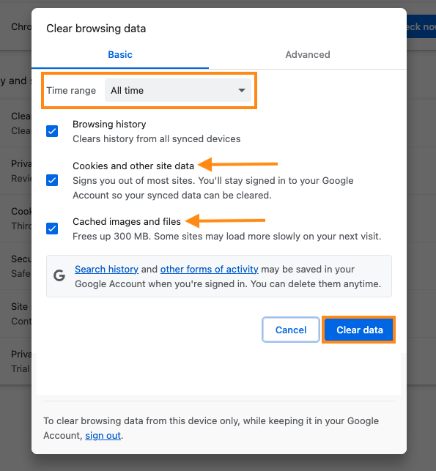Cancel the clear browsing data dialog
The width and height of the screenshot is (436, 471).
coord(291,330)
